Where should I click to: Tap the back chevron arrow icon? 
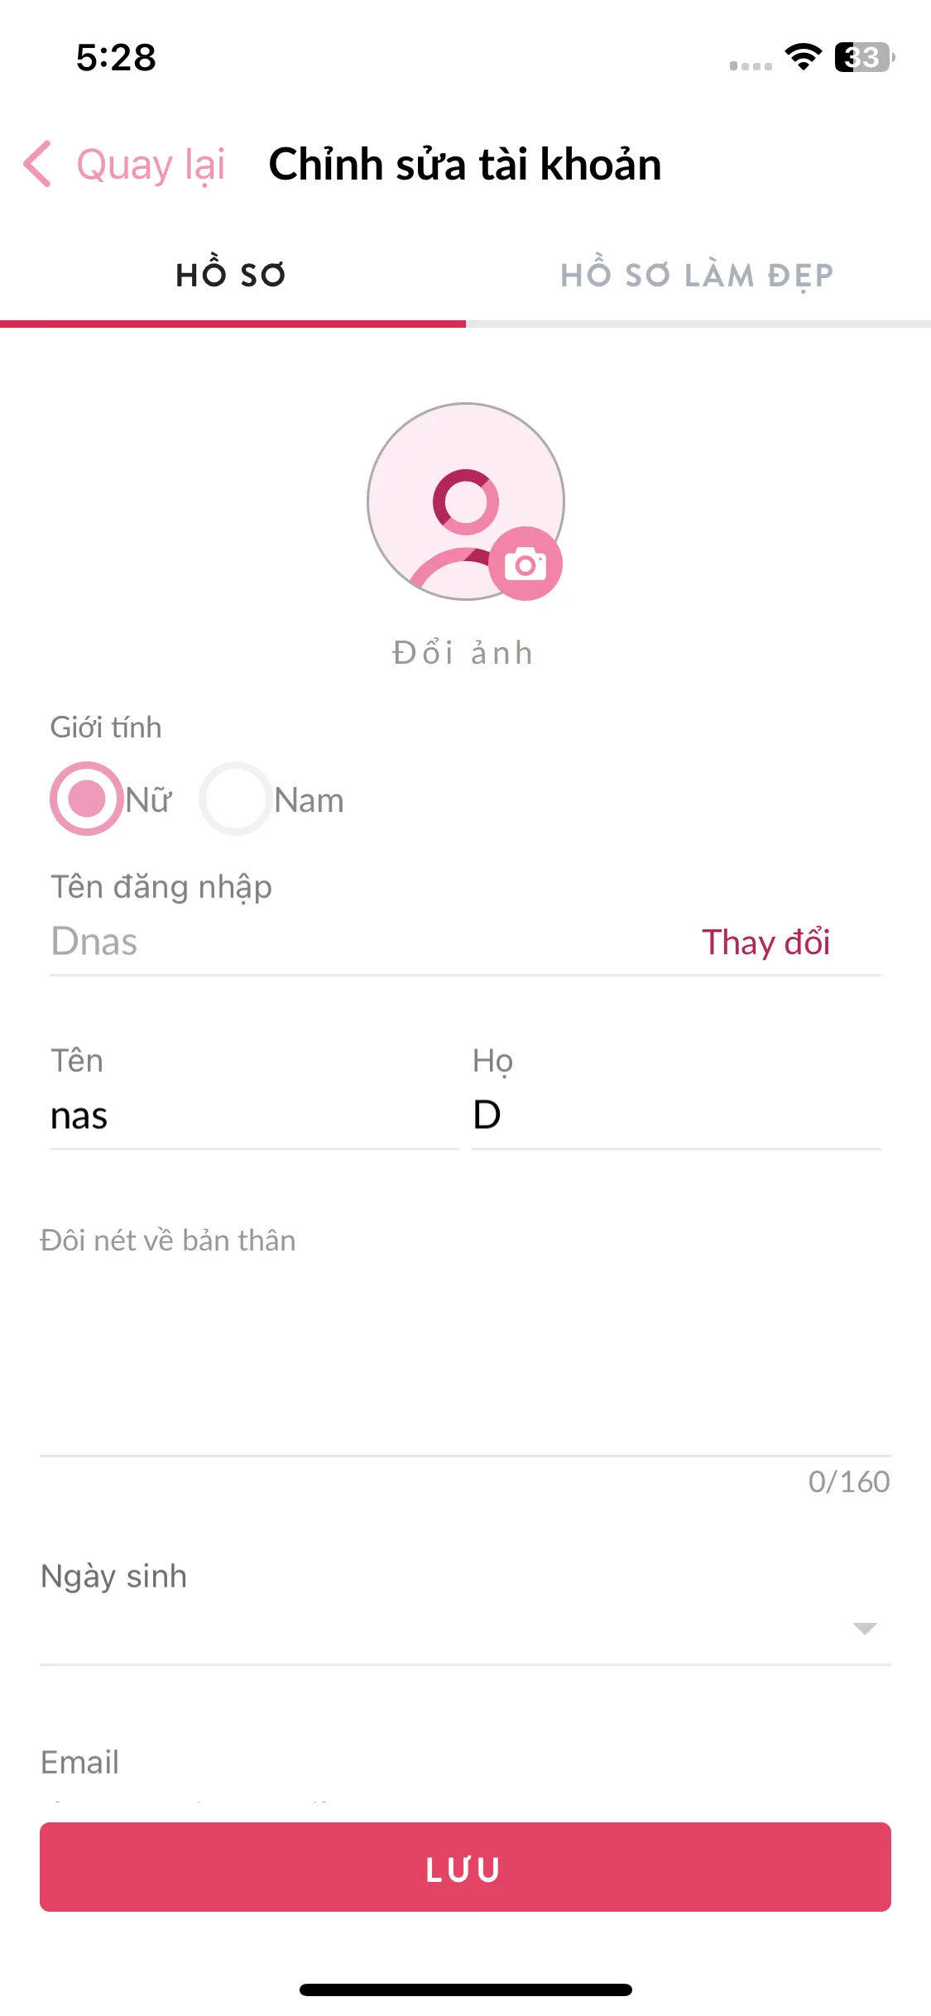click(38, 164)
